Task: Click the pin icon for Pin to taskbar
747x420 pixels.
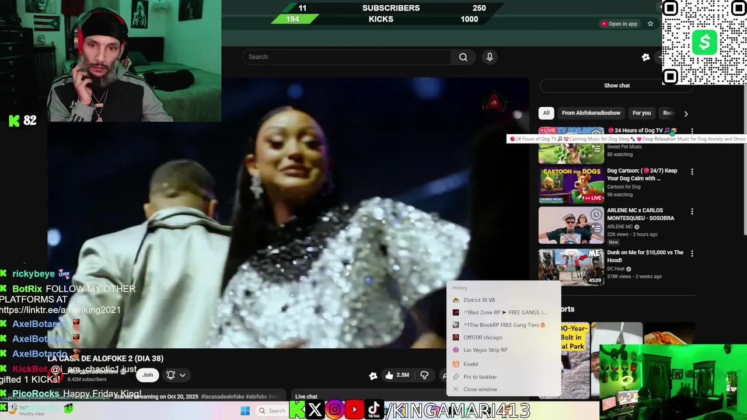Action: (x=456, y=377)
